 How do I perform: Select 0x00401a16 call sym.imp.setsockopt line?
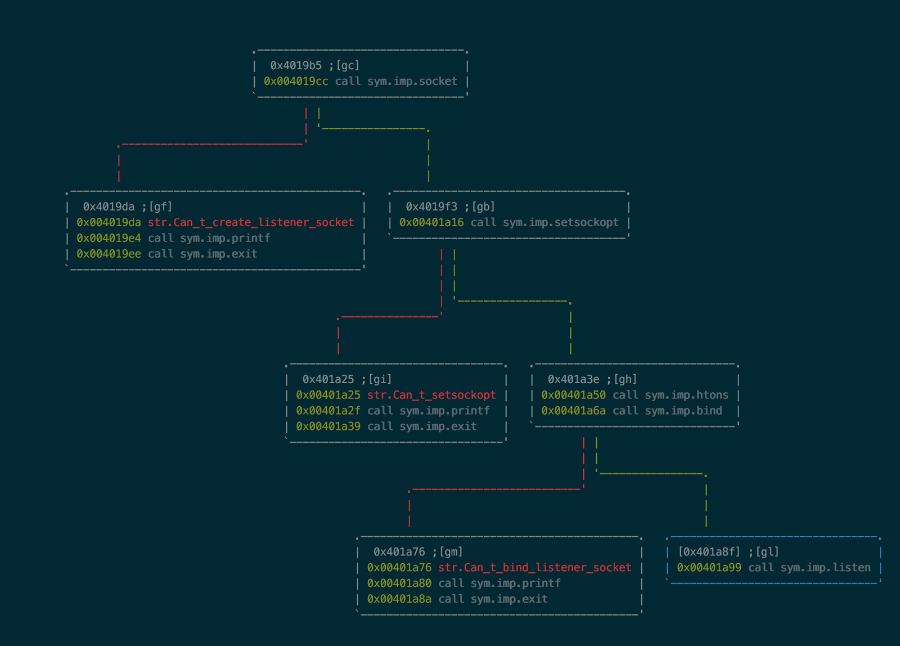pyautogui.click(x=509, y=223)
